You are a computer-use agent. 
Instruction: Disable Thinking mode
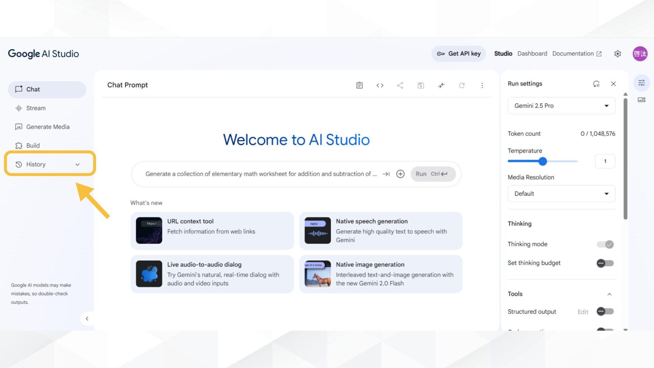pos(605,244)
